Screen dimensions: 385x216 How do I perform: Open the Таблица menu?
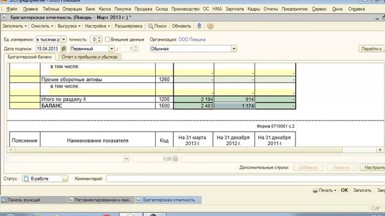(51, 9)
